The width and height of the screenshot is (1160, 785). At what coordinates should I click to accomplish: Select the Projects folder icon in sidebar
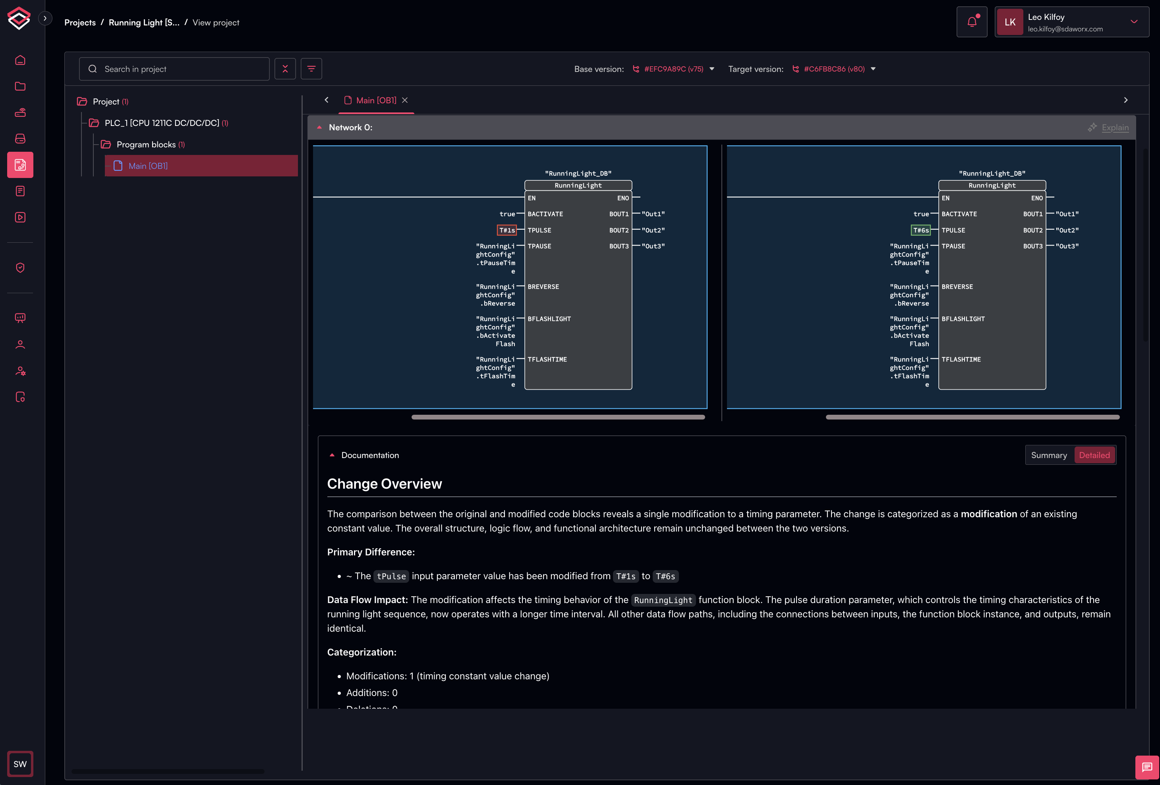click(20, 86)
